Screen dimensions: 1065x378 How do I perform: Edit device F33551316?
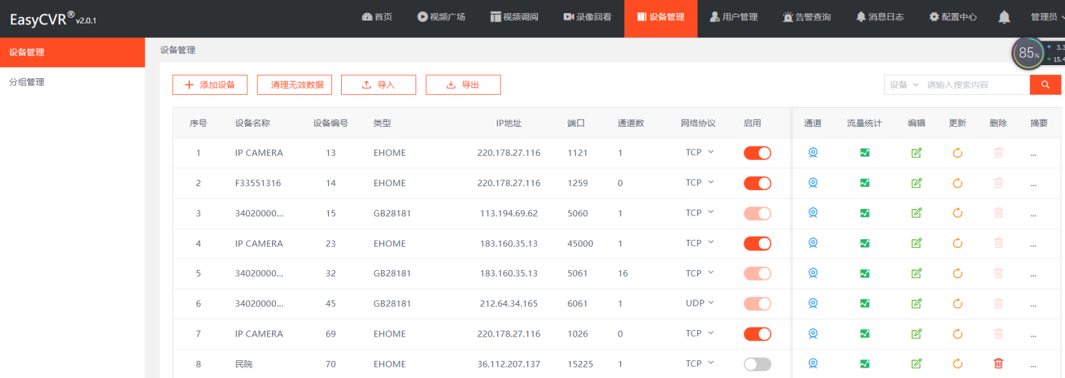pos(916,183)
